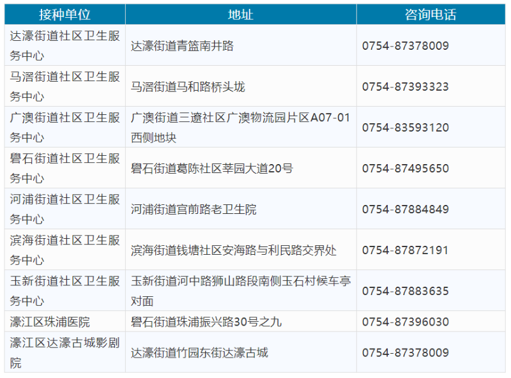Select address 礐石街道珠浦振兴路30号之九

[x=206, y=322]
